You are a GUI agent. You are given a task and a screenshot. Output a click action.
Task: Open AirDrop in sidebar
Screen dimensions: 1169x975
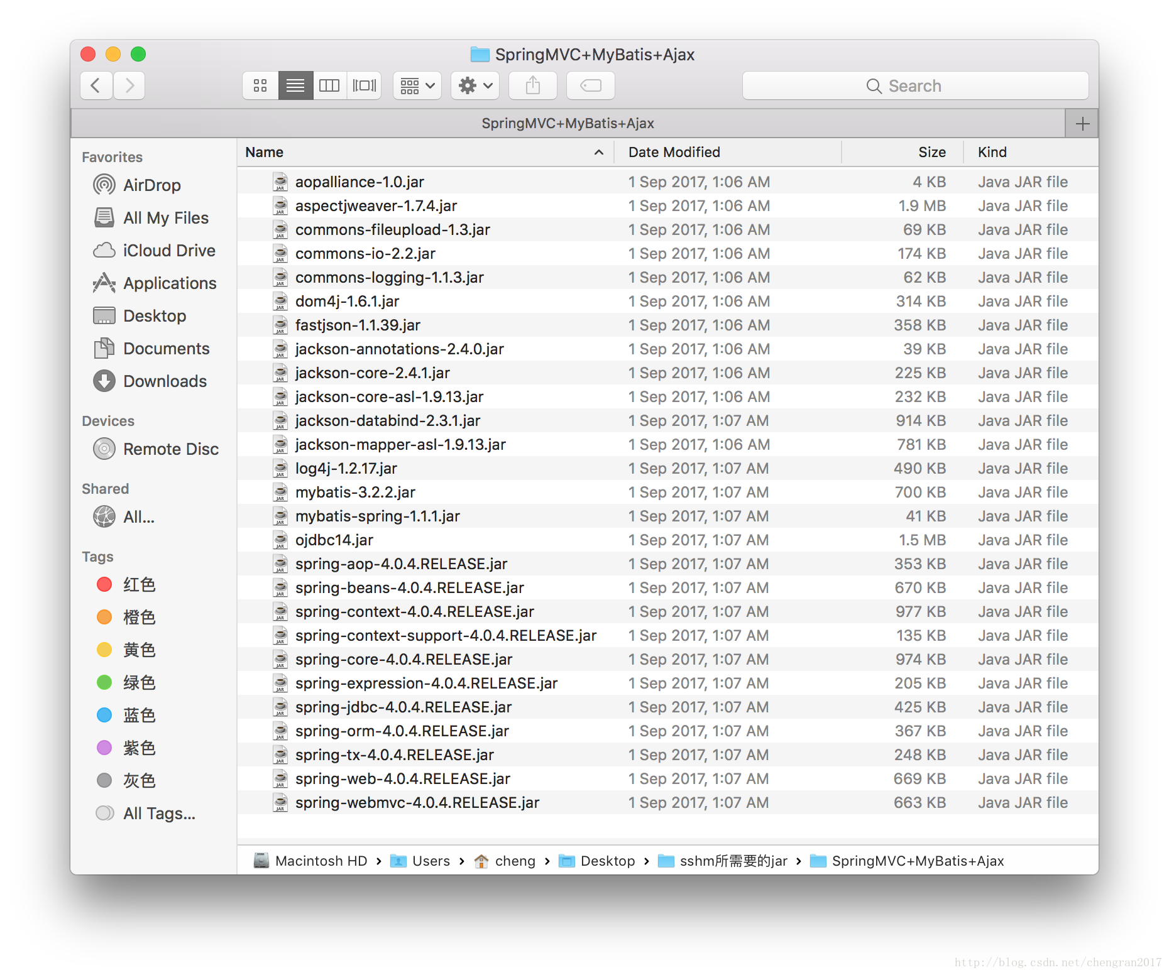(x=152, y=185)
